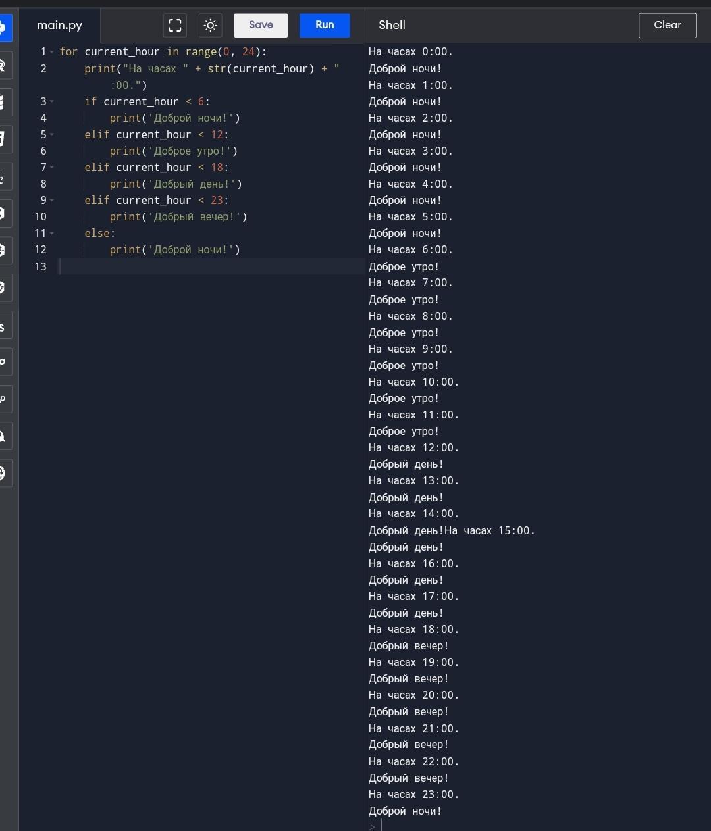The height and width of the screenshot is (831, 711).
Task: Click the last 'Доброй ночи!' shell output line
Action: [x=405, y=811]
